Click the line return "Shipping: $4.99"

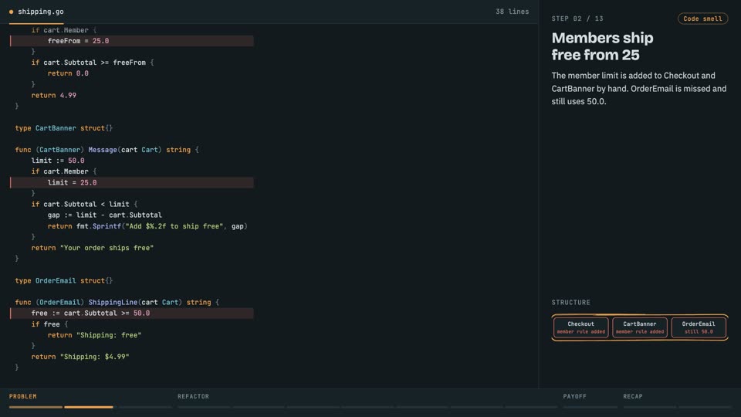pyautogui.click(x=80, y=357)
